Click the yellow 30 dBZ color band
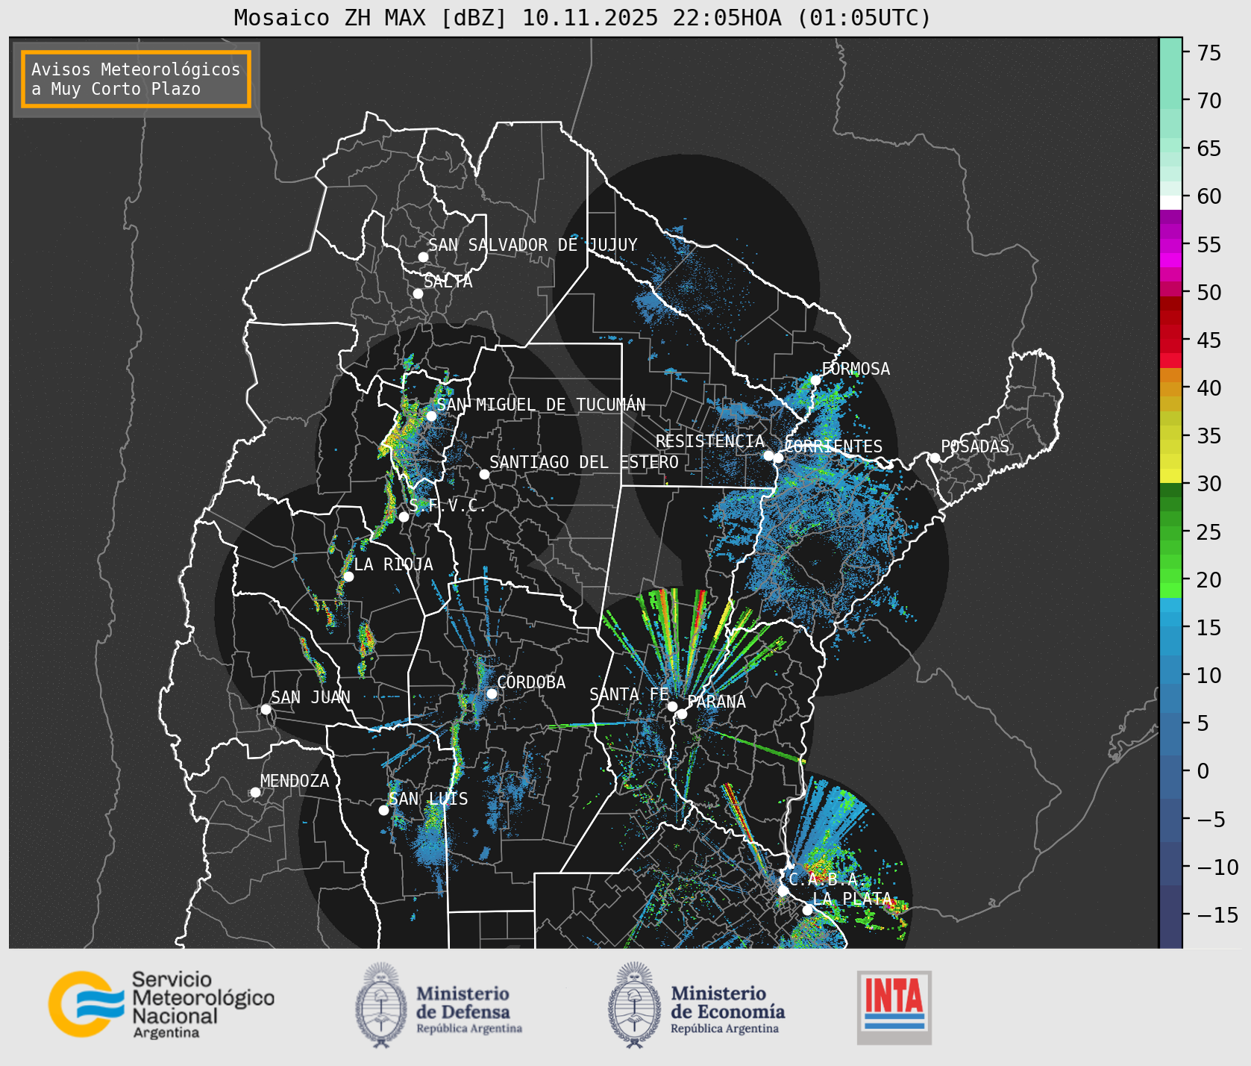This screenshot has width=1251, height=1066. 1170,476
